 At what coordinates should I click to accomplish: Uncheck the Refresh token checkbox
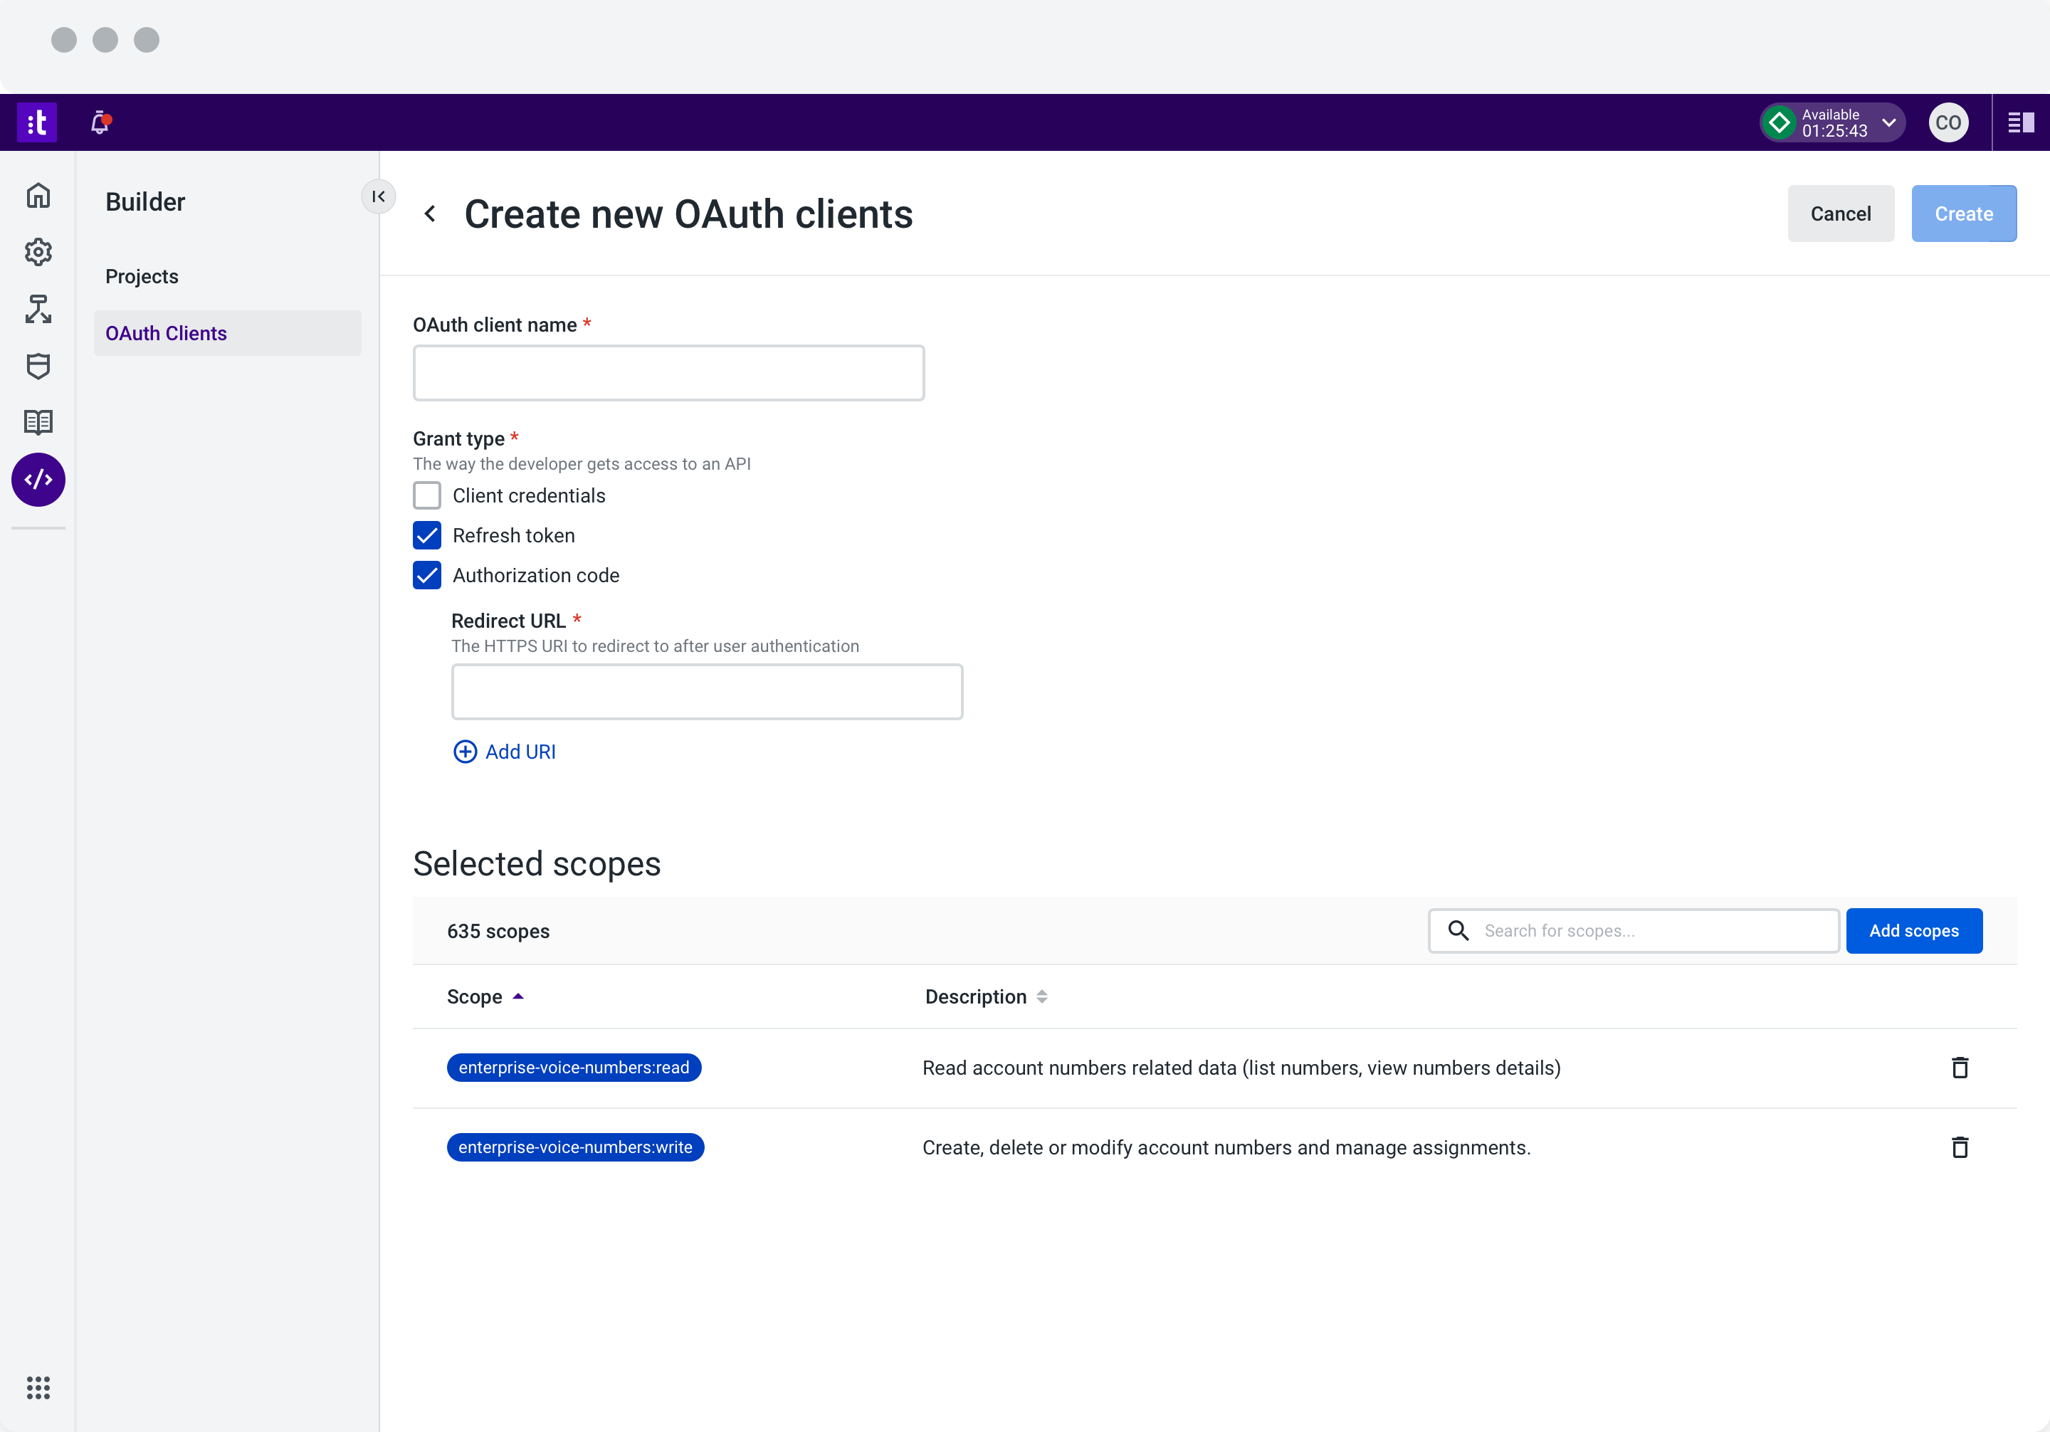[x=427, y=536]
